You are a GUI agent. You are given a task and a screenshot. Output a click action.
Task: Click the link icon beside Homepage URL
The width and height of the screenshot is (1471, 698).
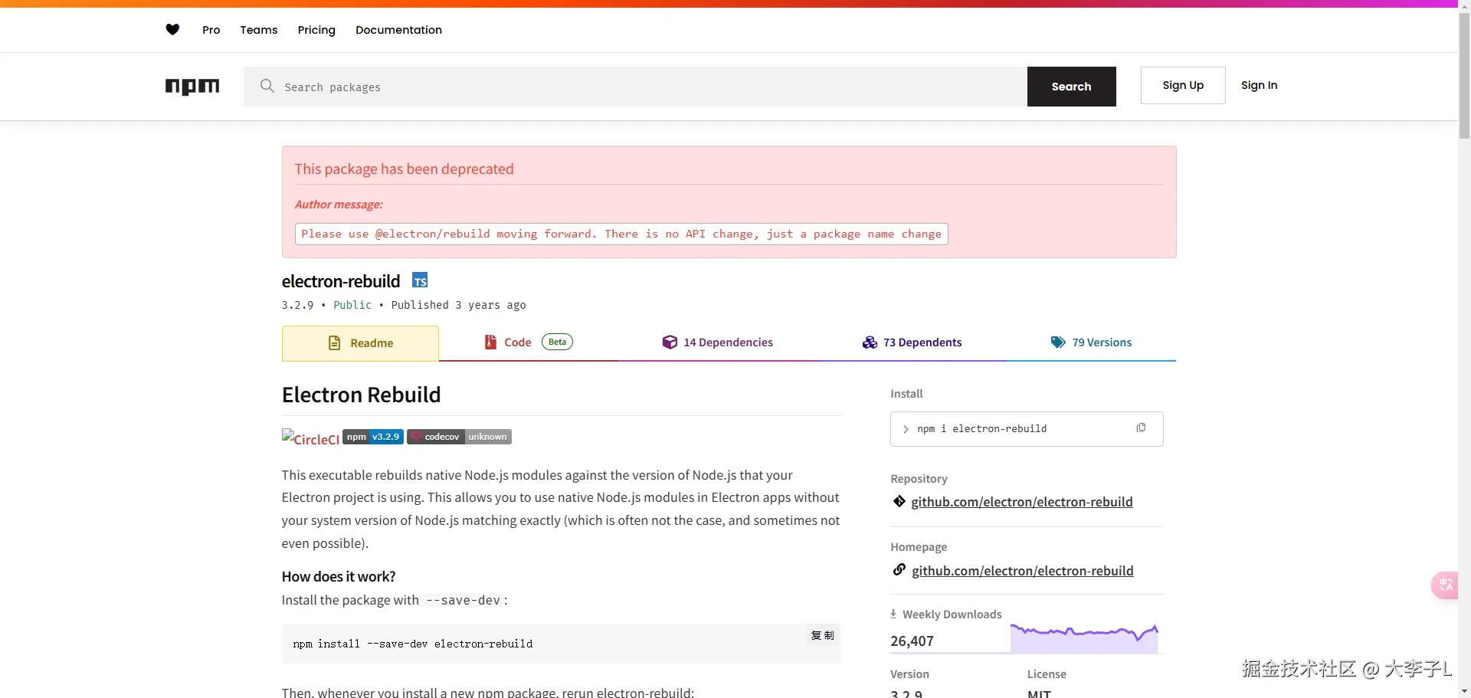coord(899,570)
